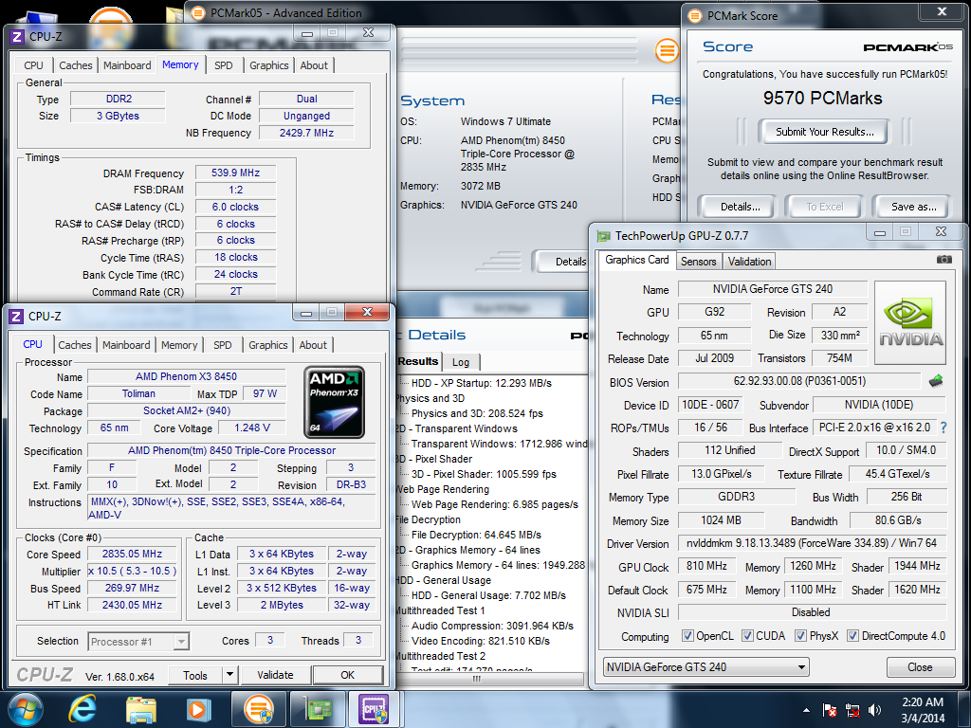Select 'Physics and 3D: 208.524 fps' row
The image size is (971, 728).
click(x=477, y=413)
